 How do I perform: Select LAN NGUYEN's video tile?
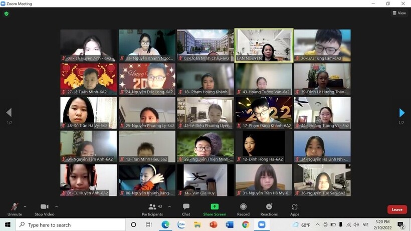(x=264, y=45)
